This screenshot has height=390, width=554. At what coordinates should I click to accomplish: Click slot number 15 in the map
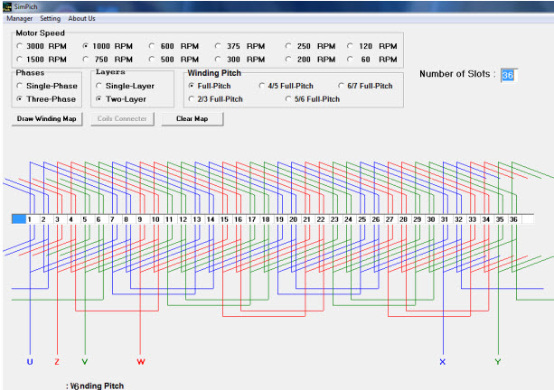point(224,219)
